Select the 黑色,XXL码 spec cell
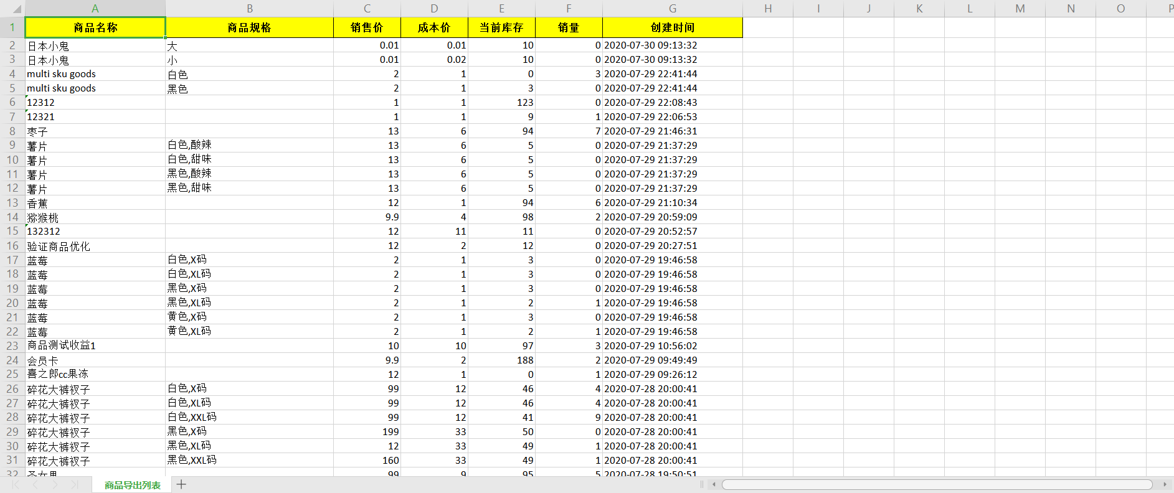The height and width of the screenshot is (493, 1174). click(249, 460)
